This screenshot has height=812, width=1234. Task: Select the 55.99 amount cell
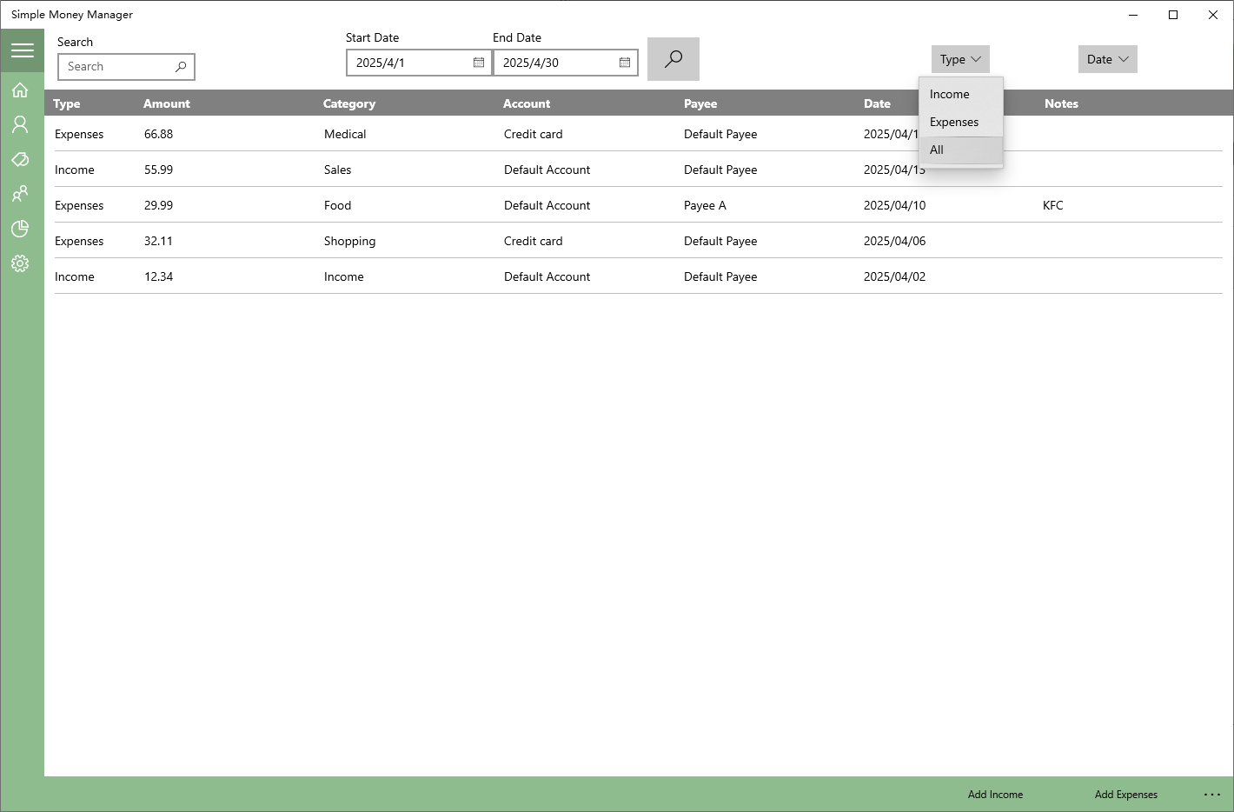[x=159, y=170]
